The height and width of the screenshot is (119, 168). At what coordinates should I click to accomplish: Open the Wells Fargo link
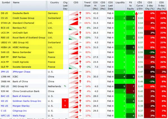coord(19,116)
